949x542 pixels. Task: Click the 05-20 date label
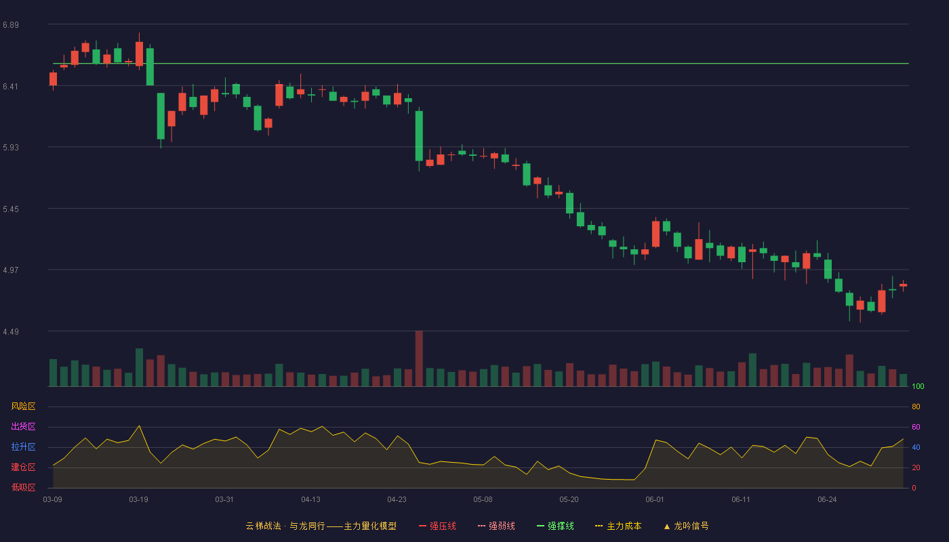coord(569,500)
